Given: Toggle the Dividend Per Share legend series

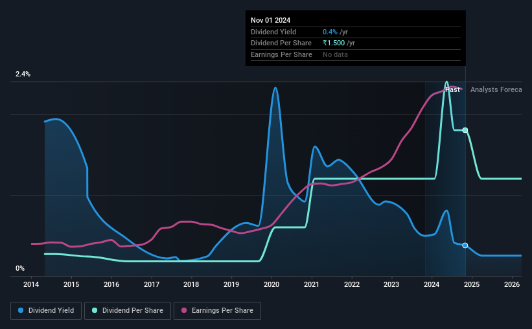Looking at the screenshot, I should pyautogui.click(x=128, y=311).
